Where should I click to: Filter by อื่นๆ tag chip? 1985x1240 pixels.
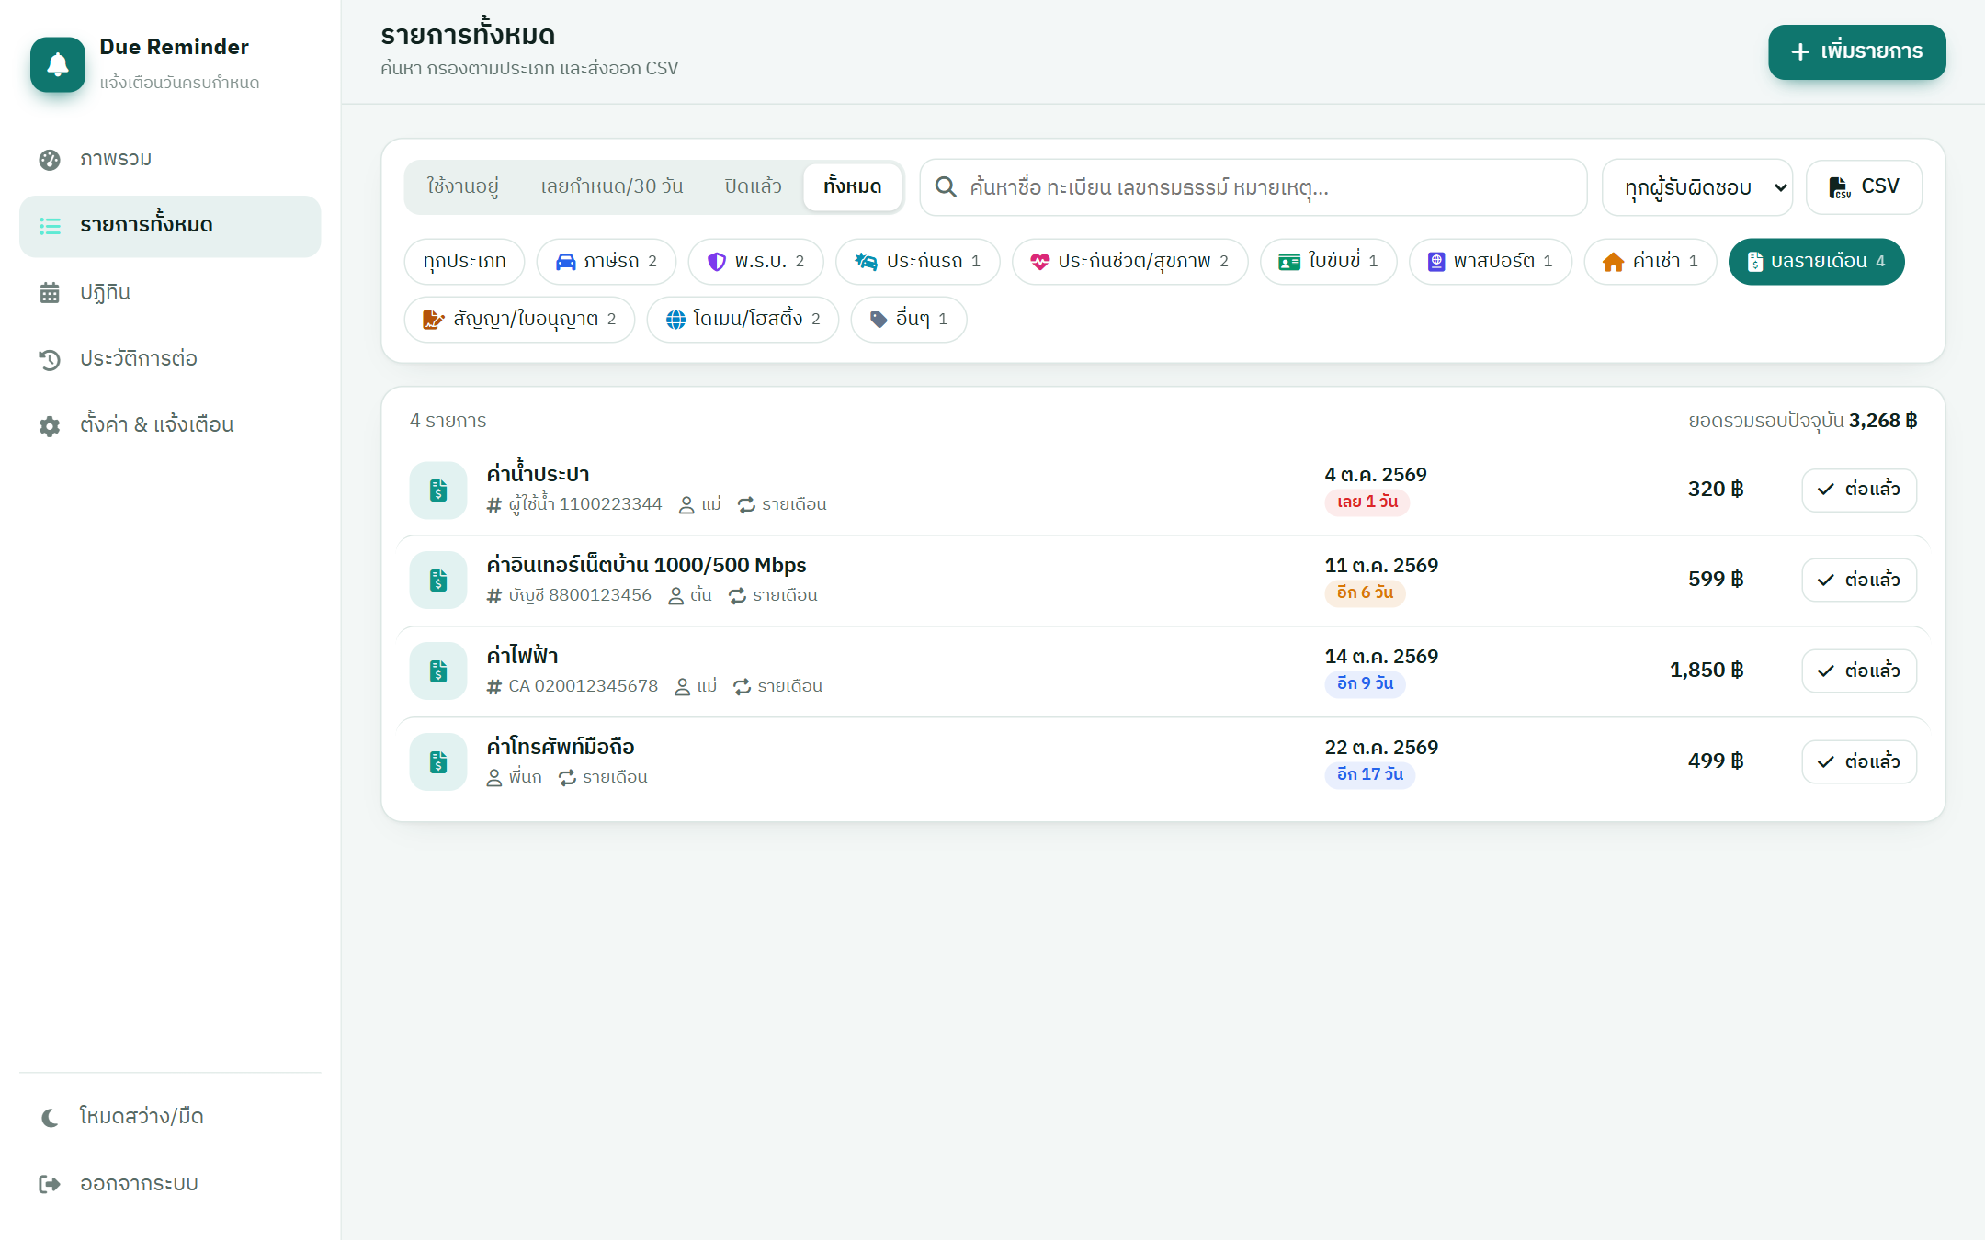pyautogui.click(x=908, y=320)
